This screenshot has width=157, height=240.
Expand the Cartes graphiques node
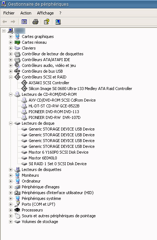[x=10, y=37]
